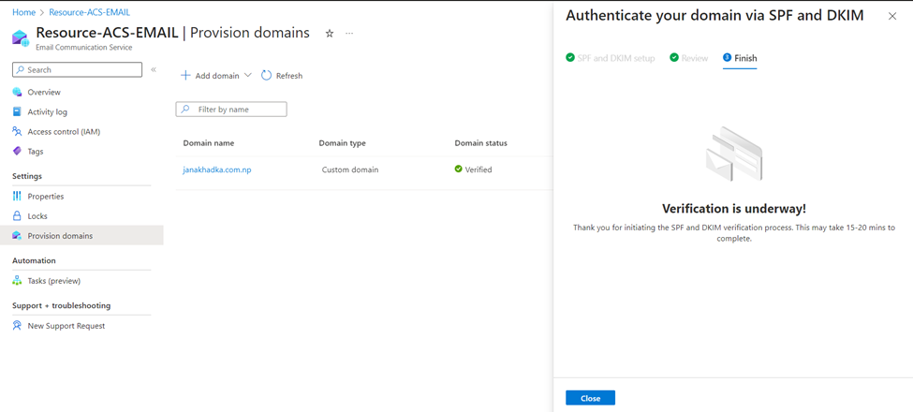This screenshot has height=412, width=913.
Task: Open the janakhadka.com.np domain link
Action: coord(217,169)
